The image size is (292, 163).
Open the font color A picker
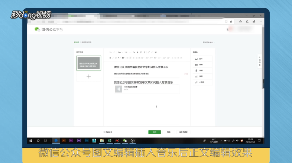tap(119, 58)
